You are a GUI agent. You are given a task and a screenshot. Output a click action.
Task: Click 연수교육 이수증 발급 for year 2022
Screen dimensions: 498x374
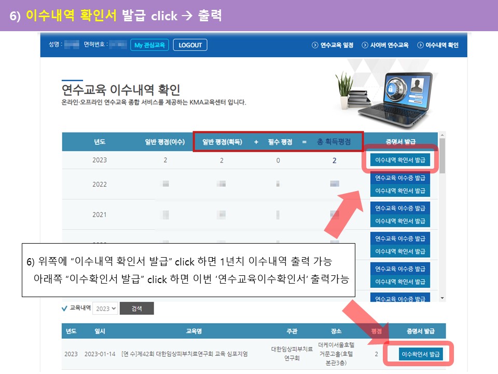click(x=400, y=178)
